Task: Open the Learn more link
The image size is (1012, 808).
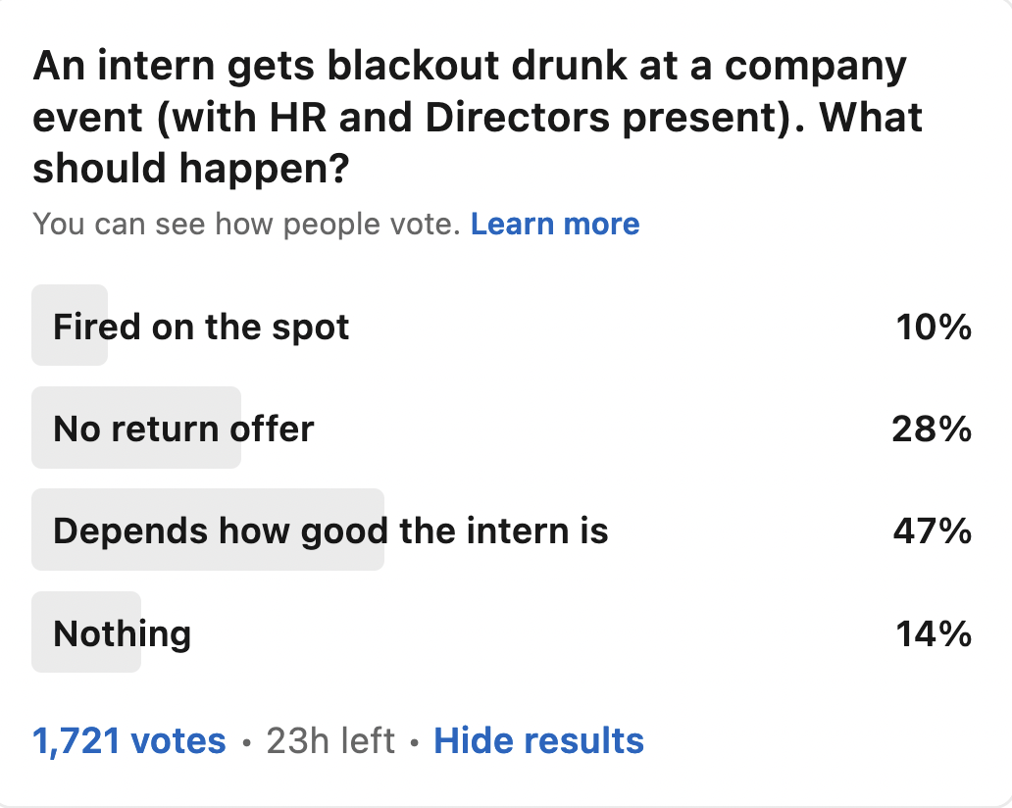Action: 554,225
